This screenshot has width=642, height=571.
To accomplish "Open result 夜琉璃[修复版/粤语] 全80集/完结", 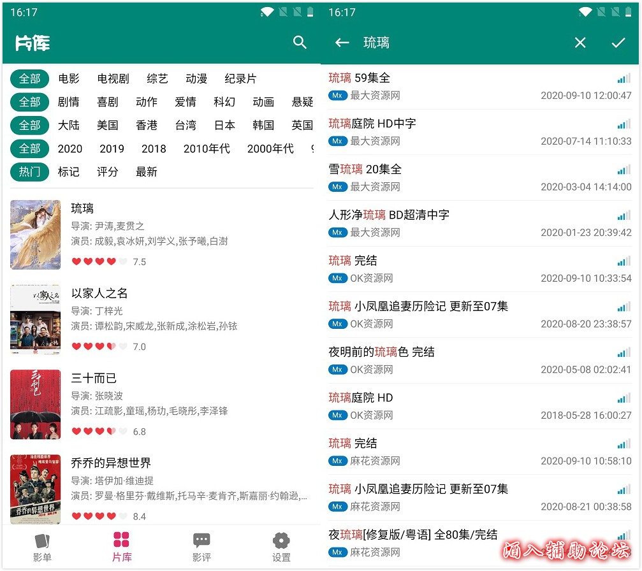I will click(480, 544).
